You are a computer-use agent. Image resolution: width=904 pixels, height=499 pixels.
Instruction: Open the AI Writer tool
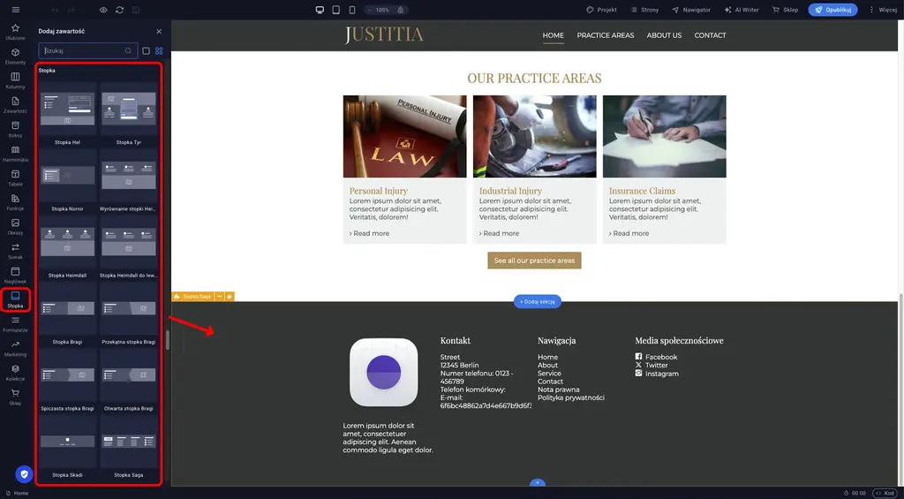pyautogui.click(x=742, y=10)
